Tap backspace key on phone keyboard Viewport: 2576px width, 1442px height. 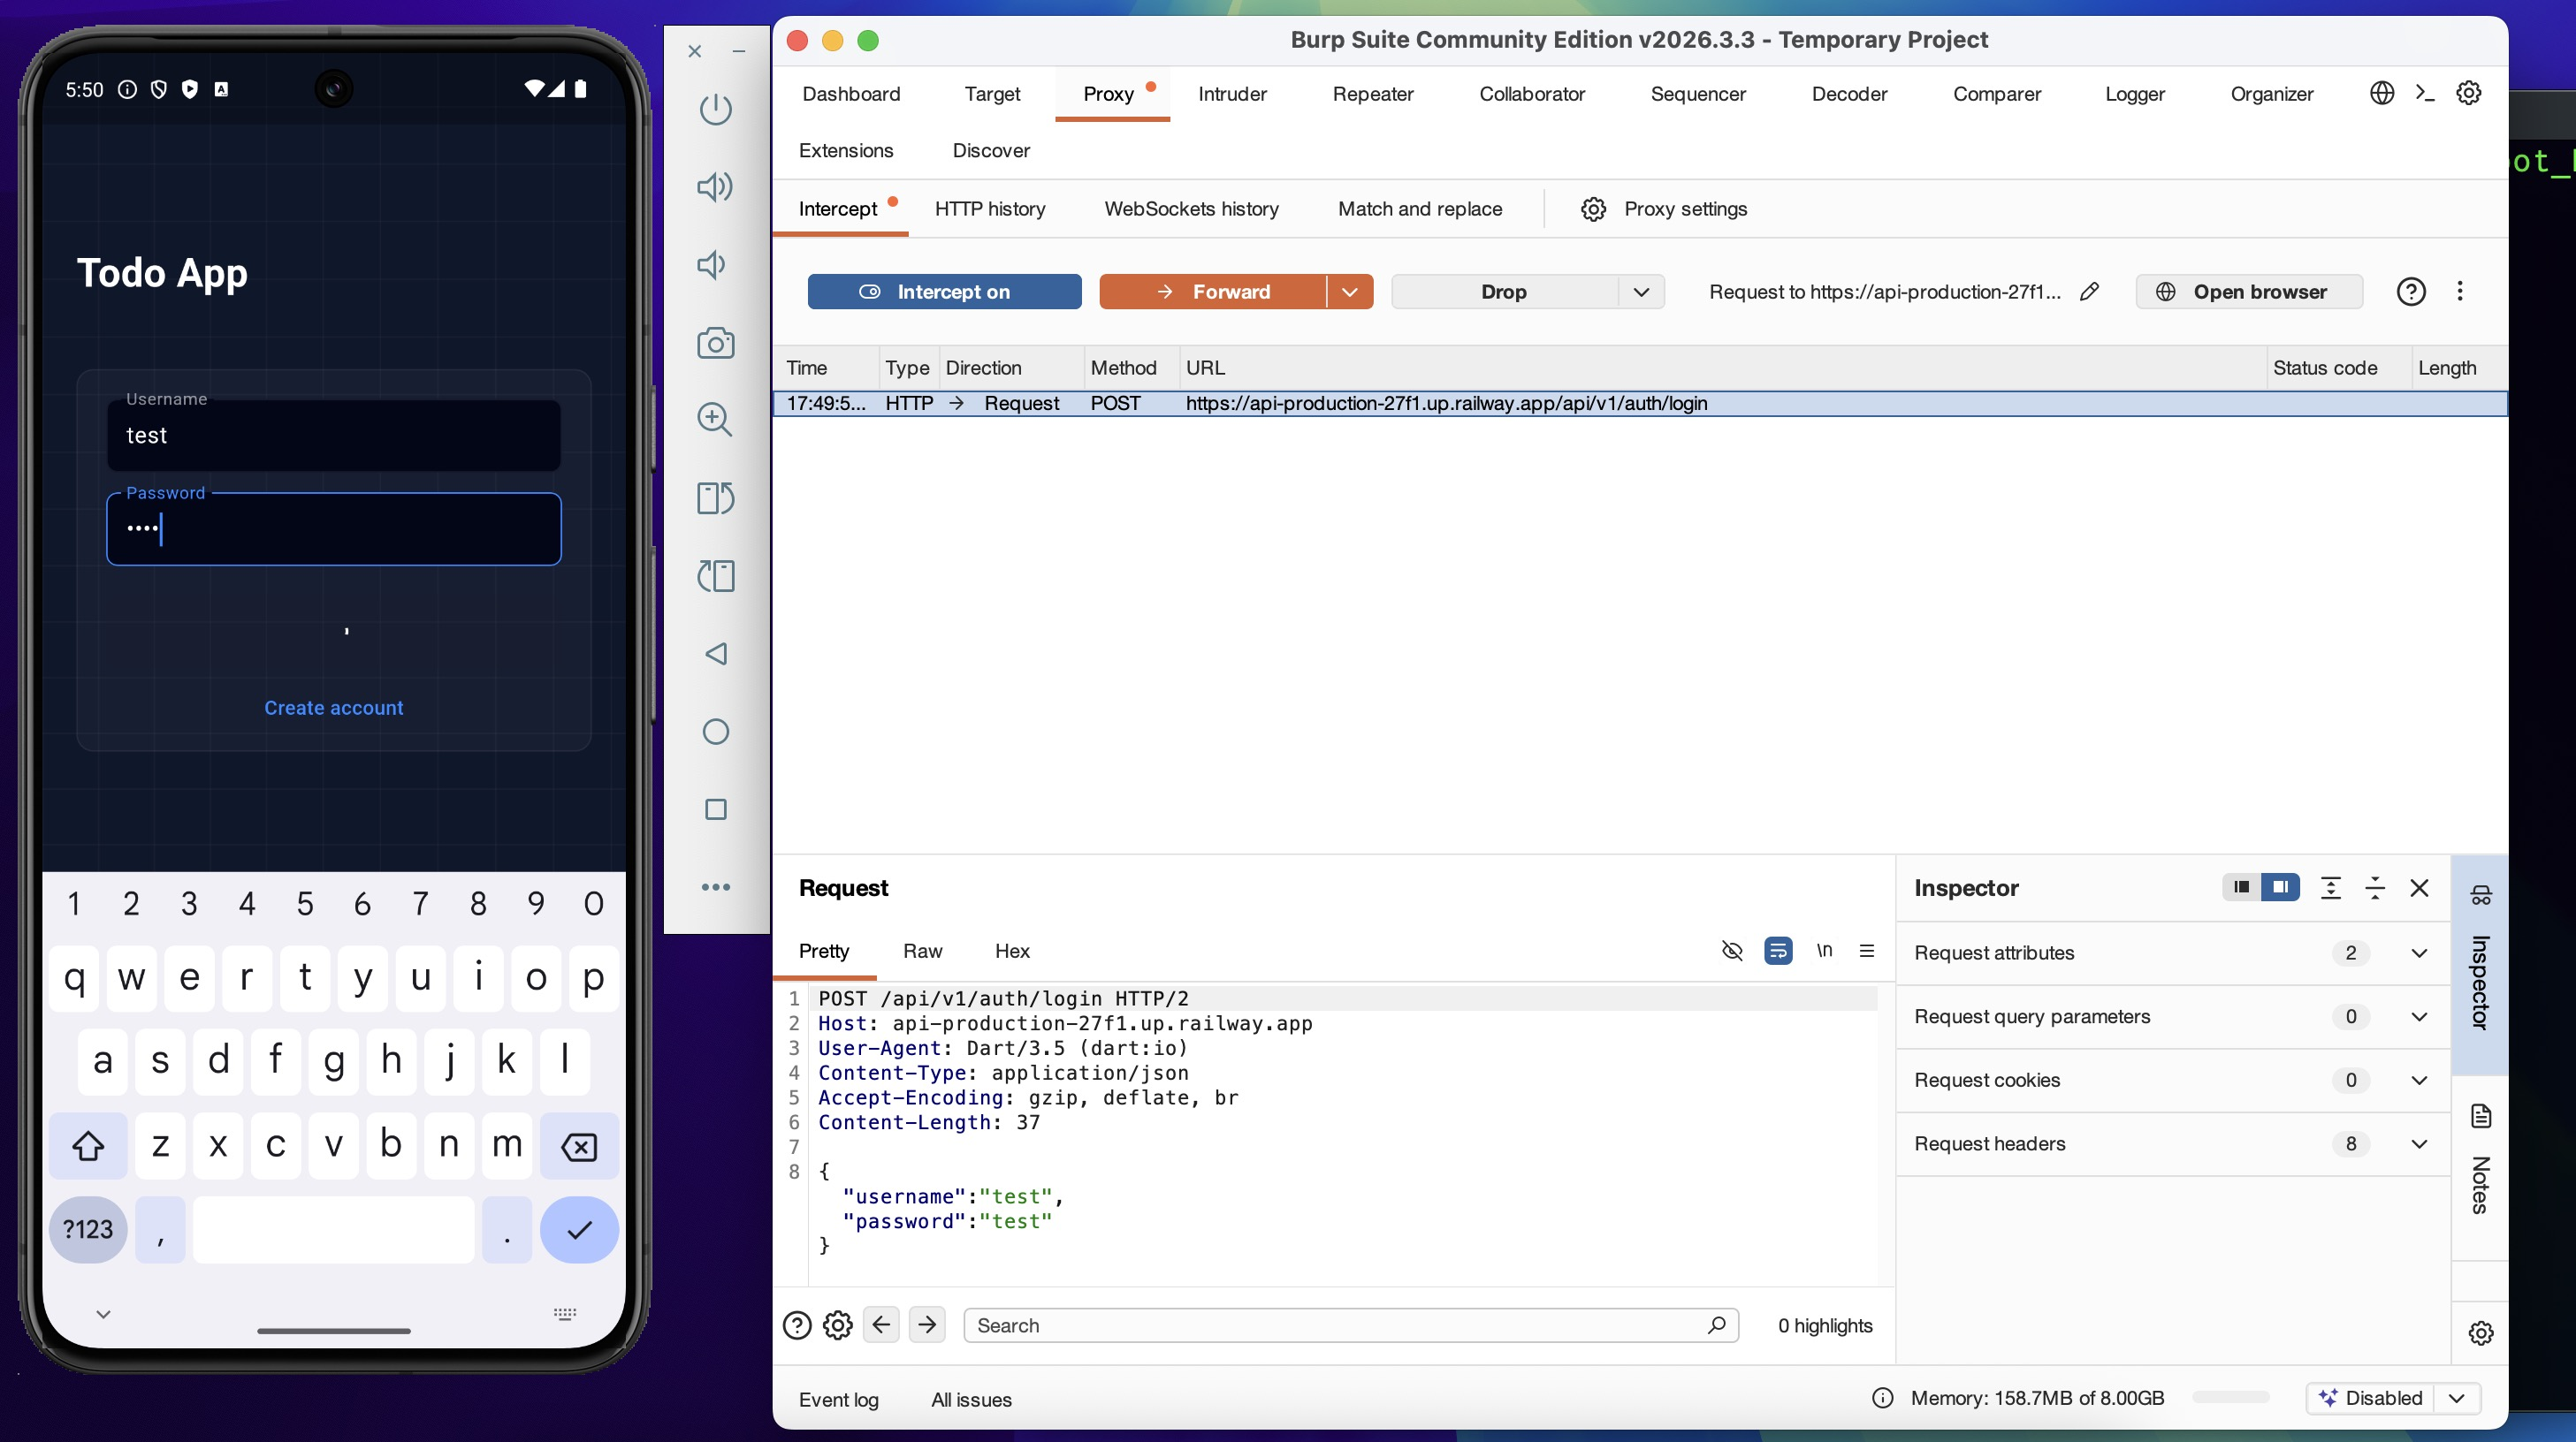[x=579, y=1145]
